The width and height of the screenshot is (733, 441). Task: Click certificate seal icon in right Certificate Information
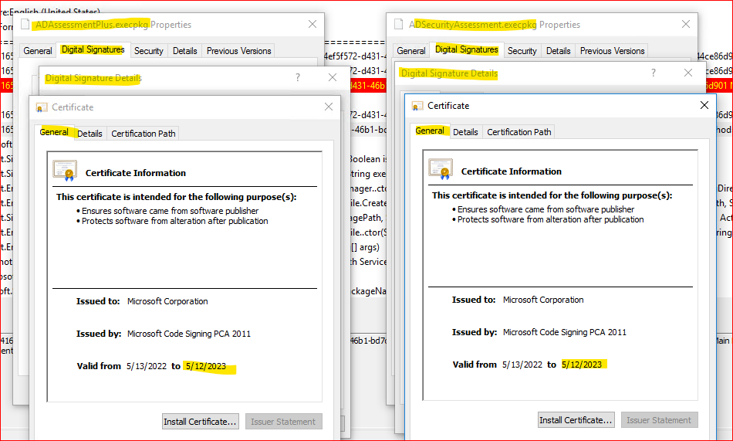coord(441,169)
